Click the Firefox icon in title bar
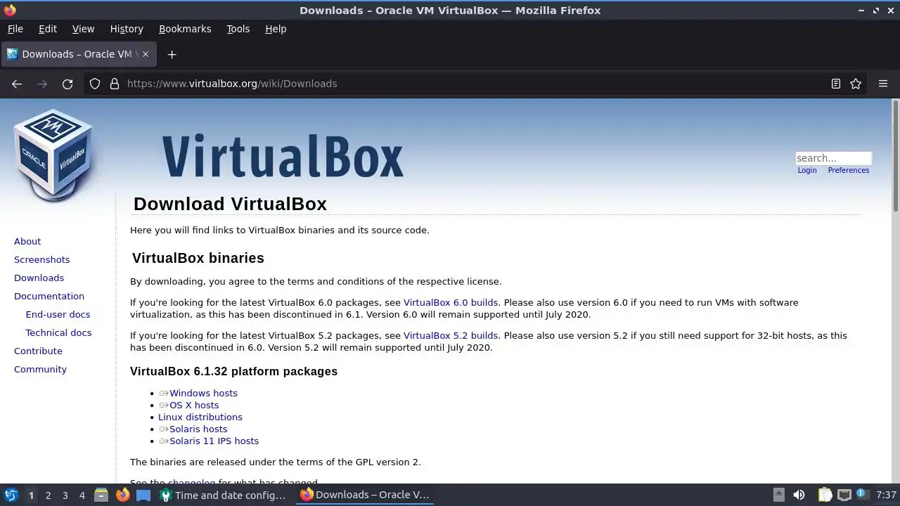 (x=10, y=10)
